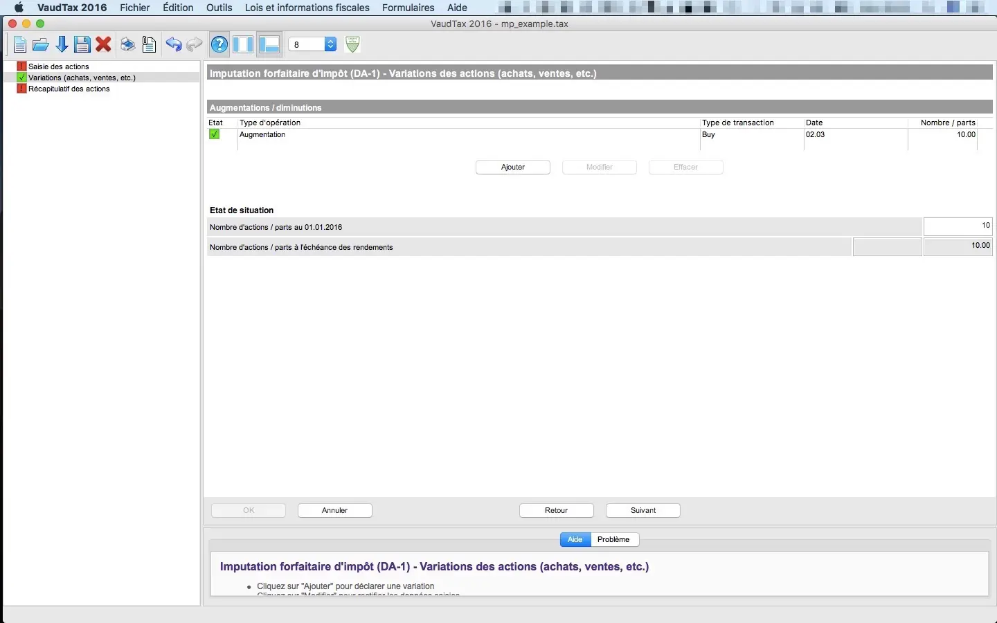Click the Type d'opération column header
997x623 pixels.
[469, 123]
